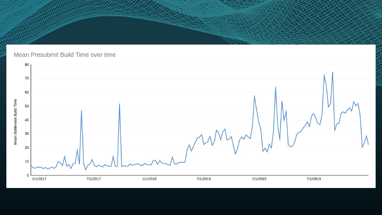Click the y-axis value 60
The height and width of the screenshot is (215, 382).
tap(27, 92)
